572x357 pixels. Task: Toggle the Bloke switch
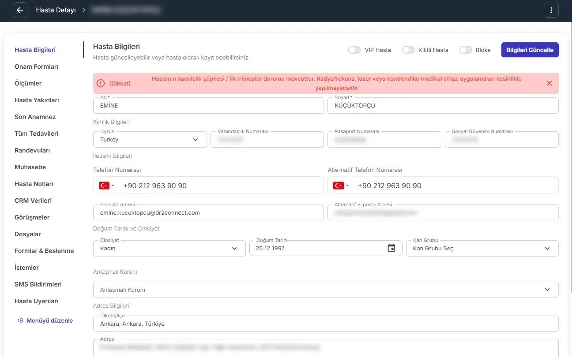click(466, 50)
